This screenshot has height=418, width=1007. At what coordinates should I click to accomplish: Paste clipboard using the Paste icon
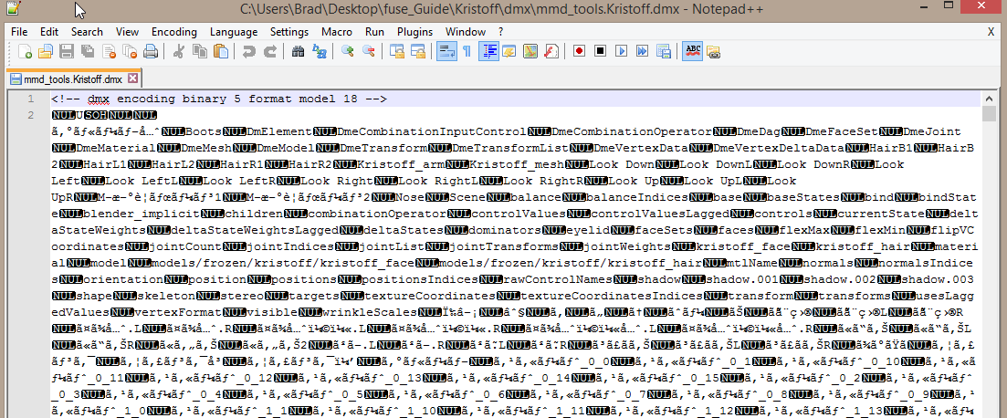[x=221, y=51]
